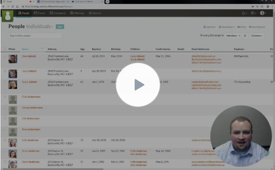Image resolution: width=275 pixels, height=170 pixels.
Task: Tick the checkbox for Dave Abbott row
Action: (5, 56)
